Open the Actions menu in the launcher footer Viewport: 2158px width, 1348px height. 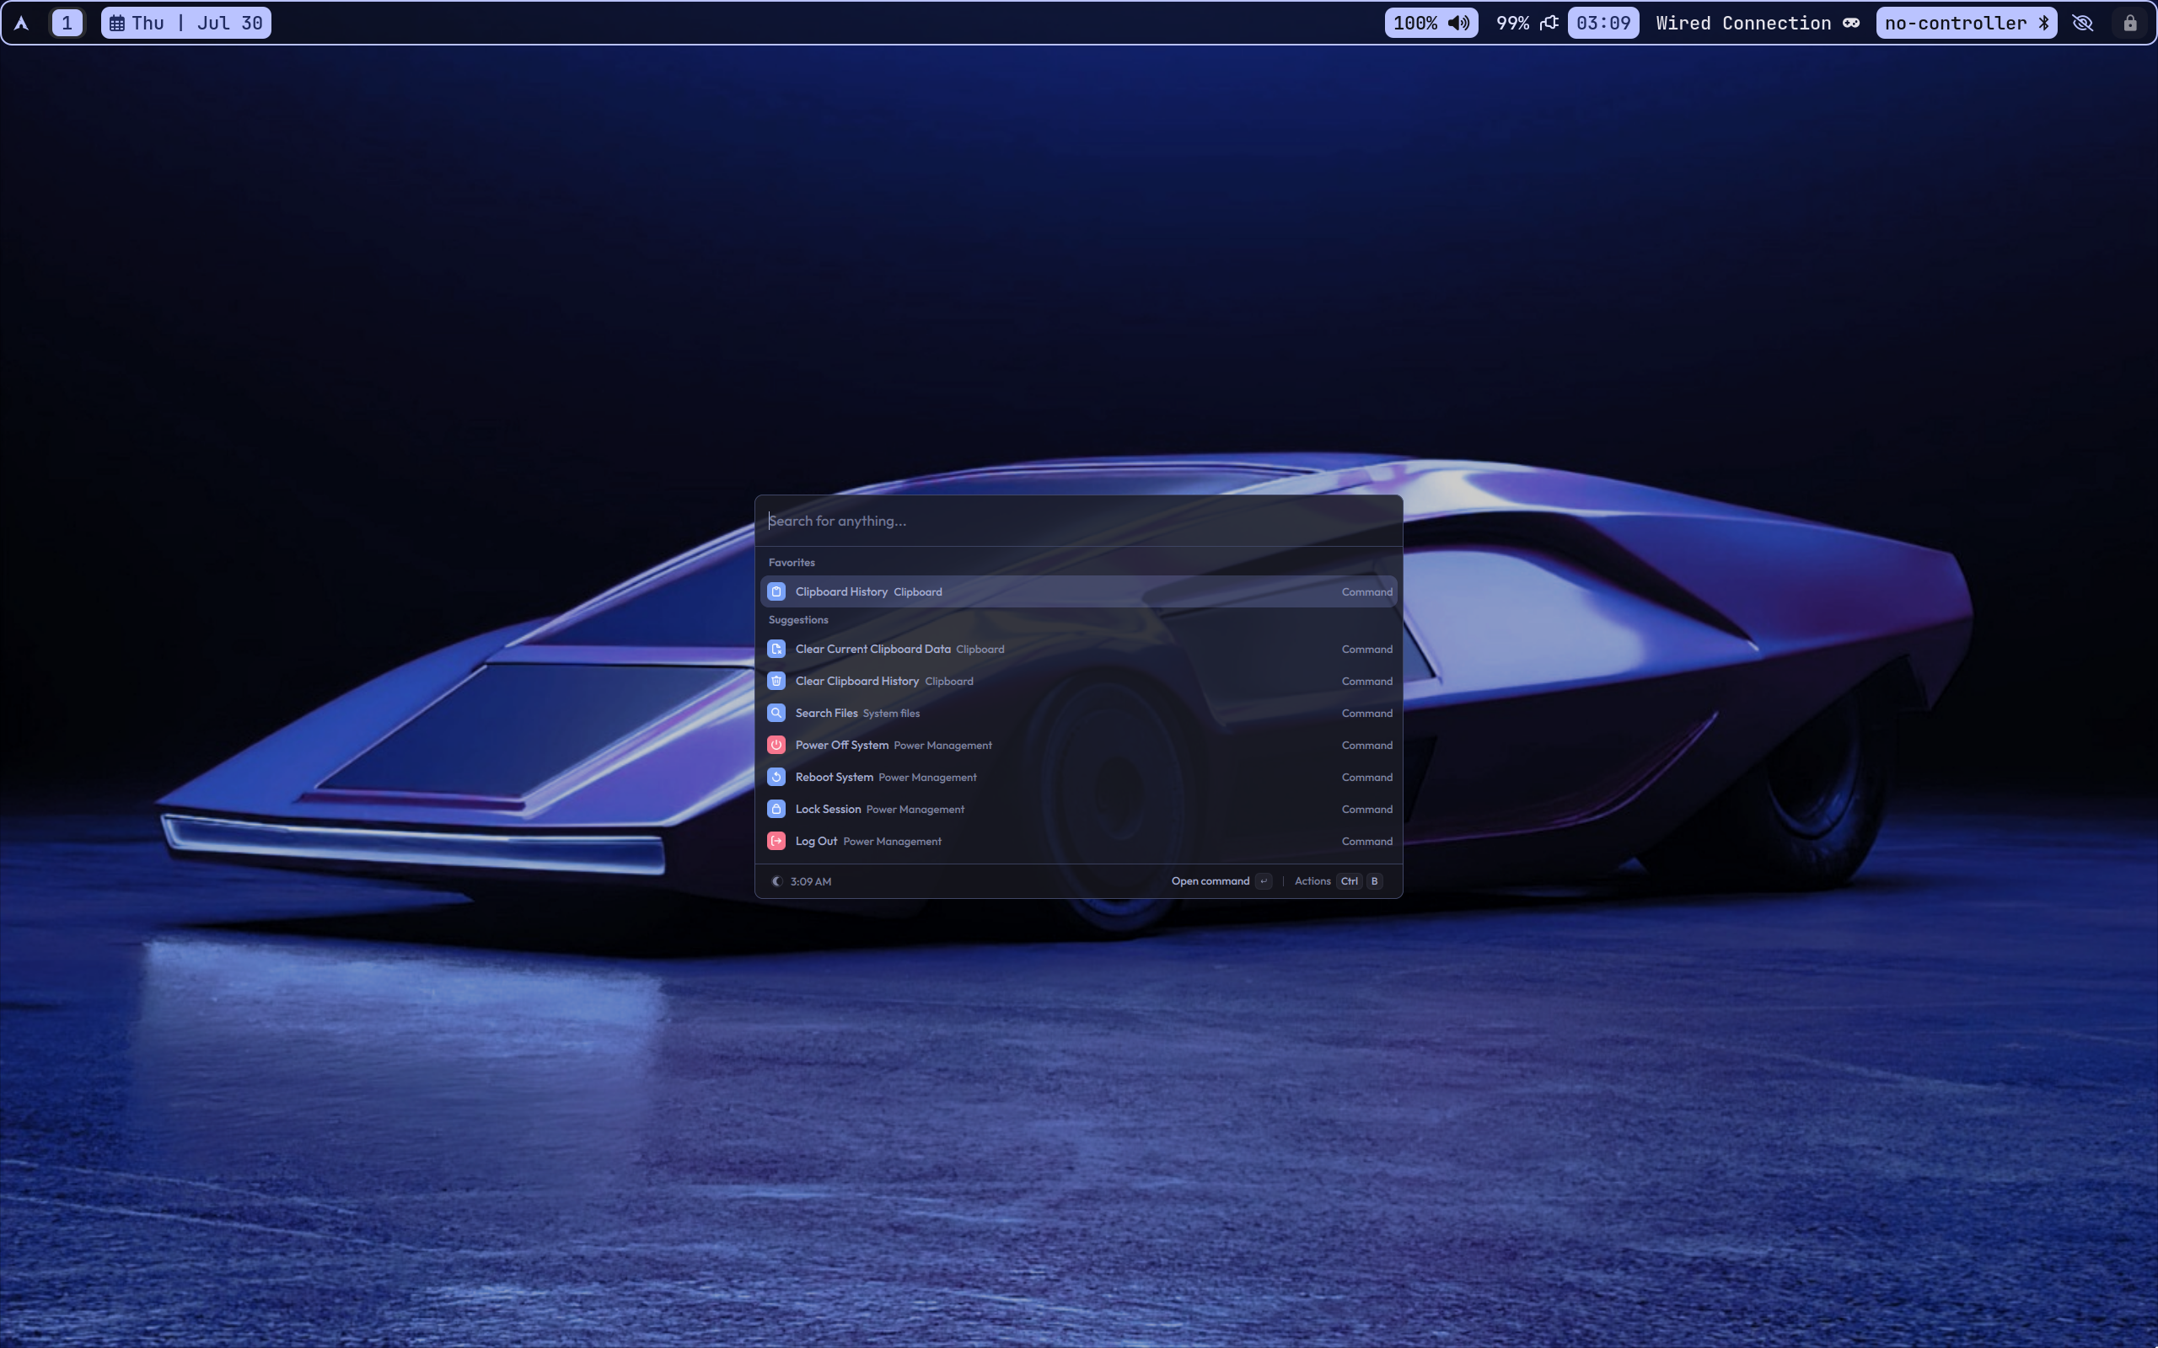tap(1338, 881)
